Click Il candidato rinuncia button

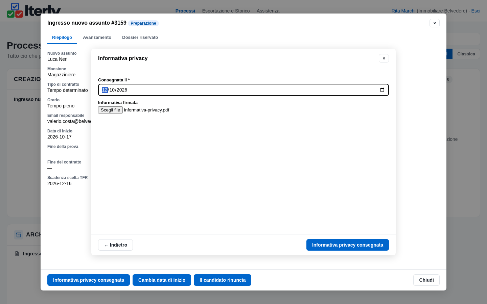point(223,280)
